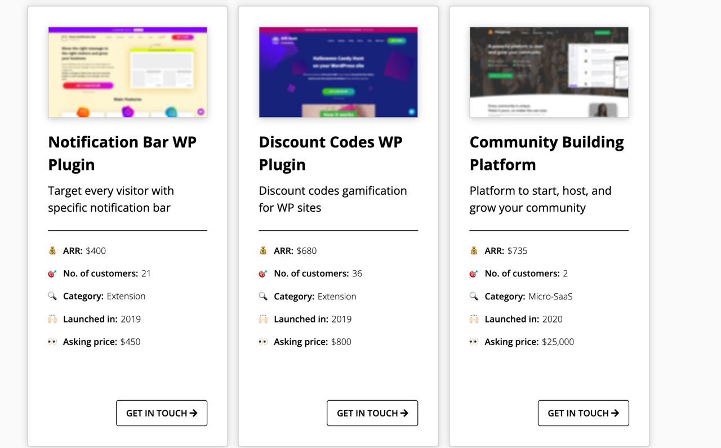The height and width of the screenshot is (448, 721).
Task: Click raised hands icon beside Launched in 2020
Action: point(474,319)
